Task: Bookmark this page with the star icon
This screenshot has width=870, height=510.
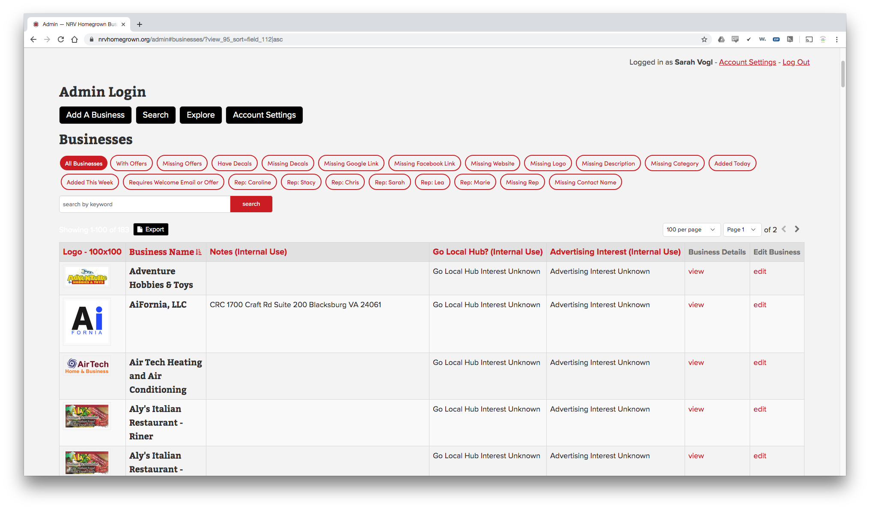Action: coord(704,39)
